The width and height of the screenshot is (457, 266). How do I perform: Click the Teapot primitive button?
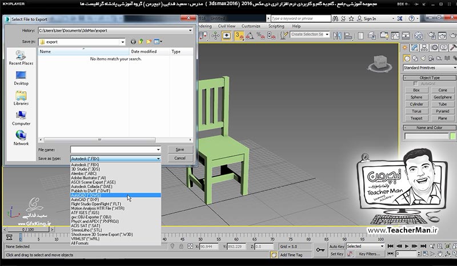(416, 118)
